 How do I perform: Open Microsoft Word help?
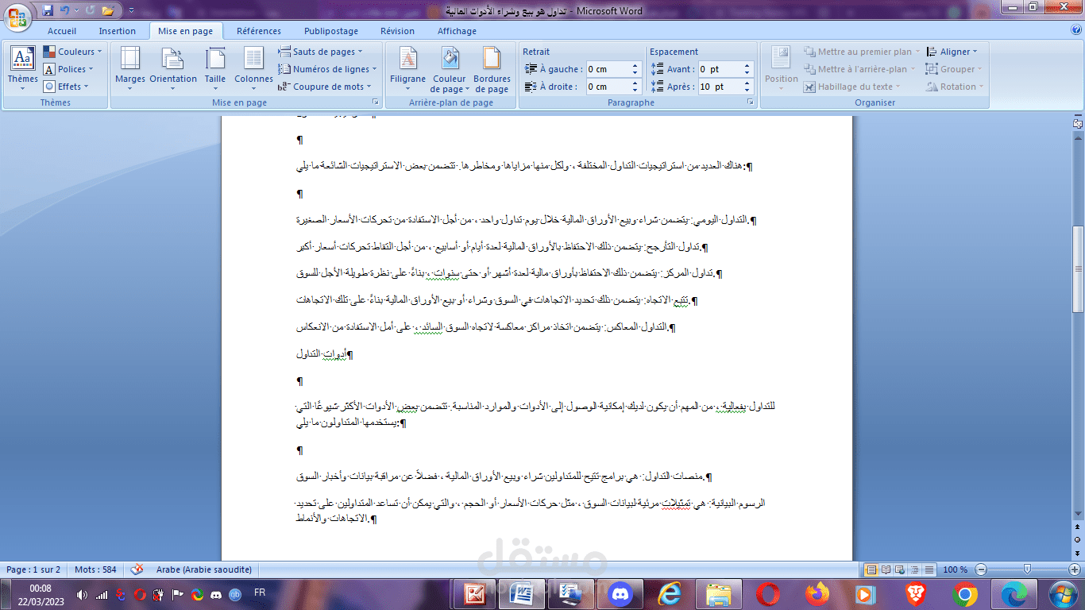(x=1076, y=30)
